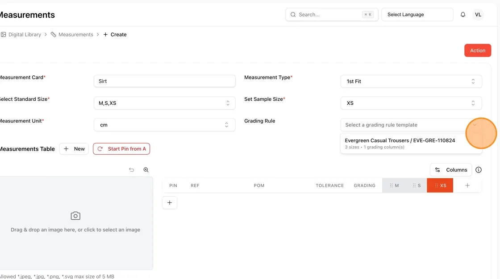Viewport: 500px width, 279px height.
Task: Click the TOLERANCE column header
Action: (330, 185)
